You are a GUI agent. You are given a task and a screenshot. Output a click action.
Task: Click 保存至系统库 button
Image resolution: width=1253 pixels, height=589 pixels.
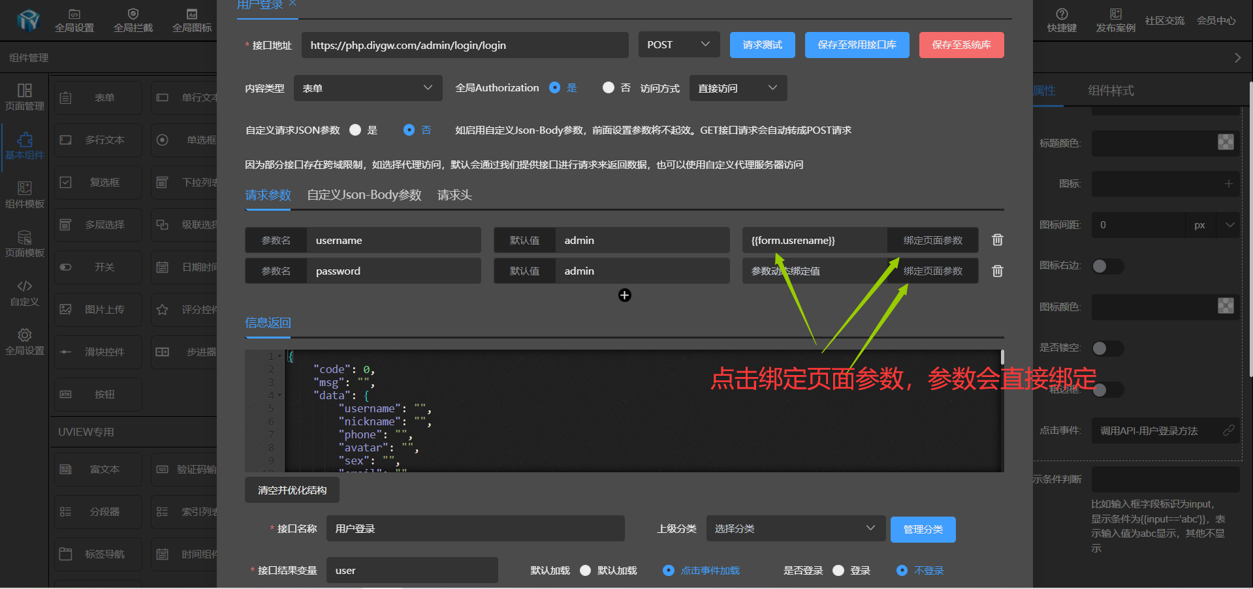[x=961, y=45]
